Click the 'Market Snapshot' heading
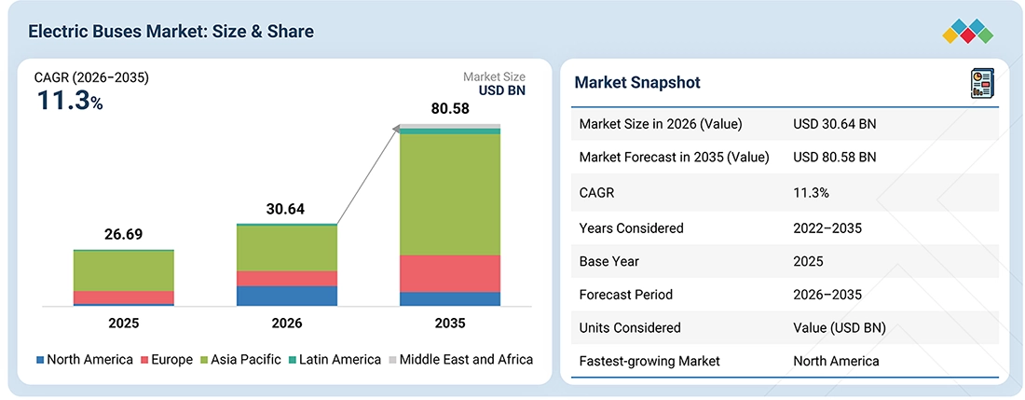This screenshot has height=400, width=1025. tap(637, 82)
